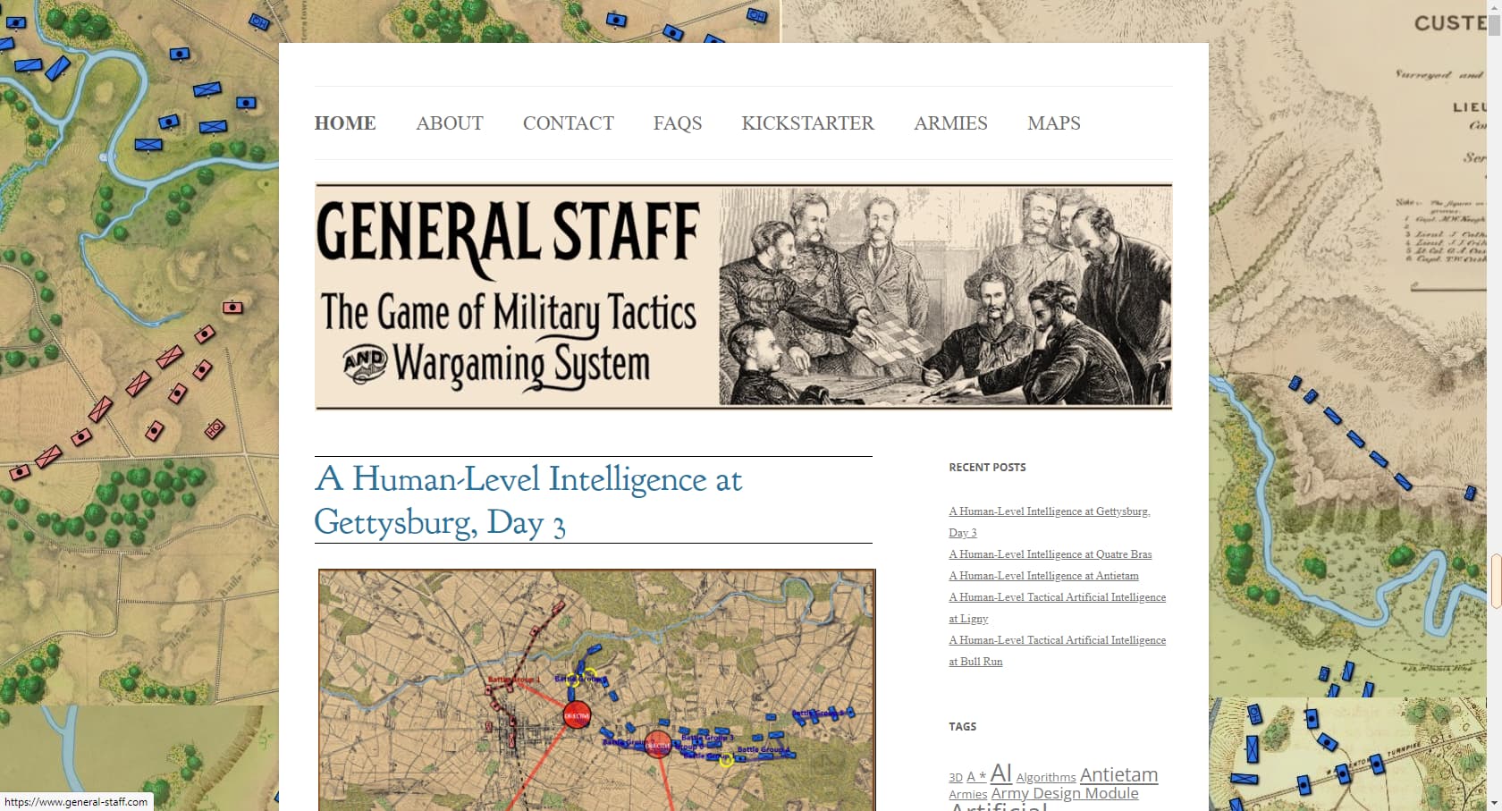The image size is (1502, 811).
Task: Open recent post about Bull Run
Action: pyautogui.click(x=1057, y=651)
